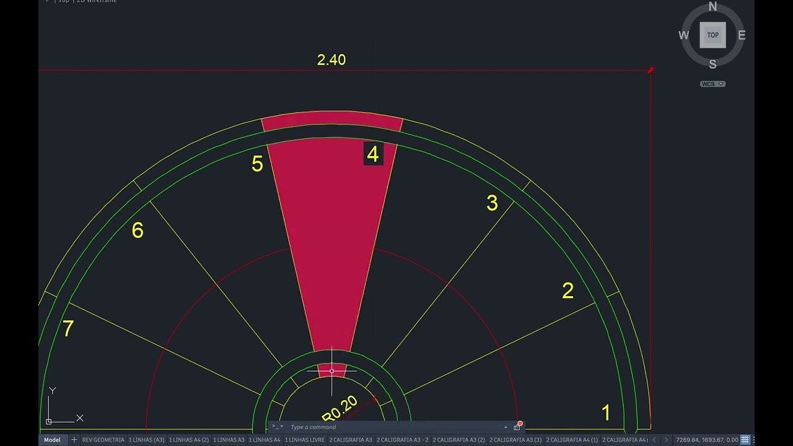Open the 1 LINHAS A4 (2) layout tab

point(189,440)
